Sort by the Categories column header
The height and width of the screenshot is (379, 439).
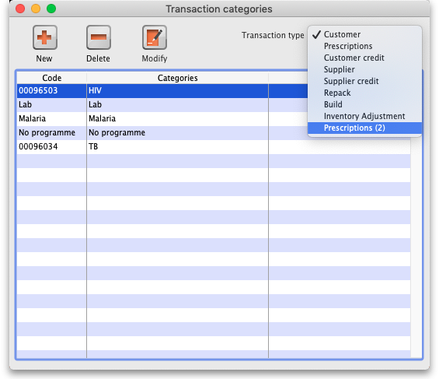(177, 78)
